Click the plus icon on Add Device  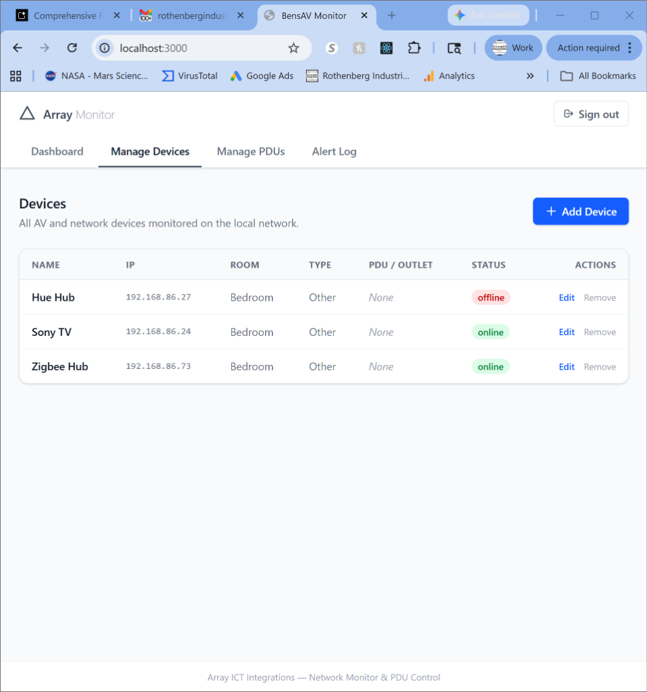point(551,212)
